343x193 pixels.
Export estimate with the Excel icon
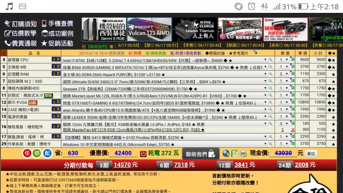234,153
